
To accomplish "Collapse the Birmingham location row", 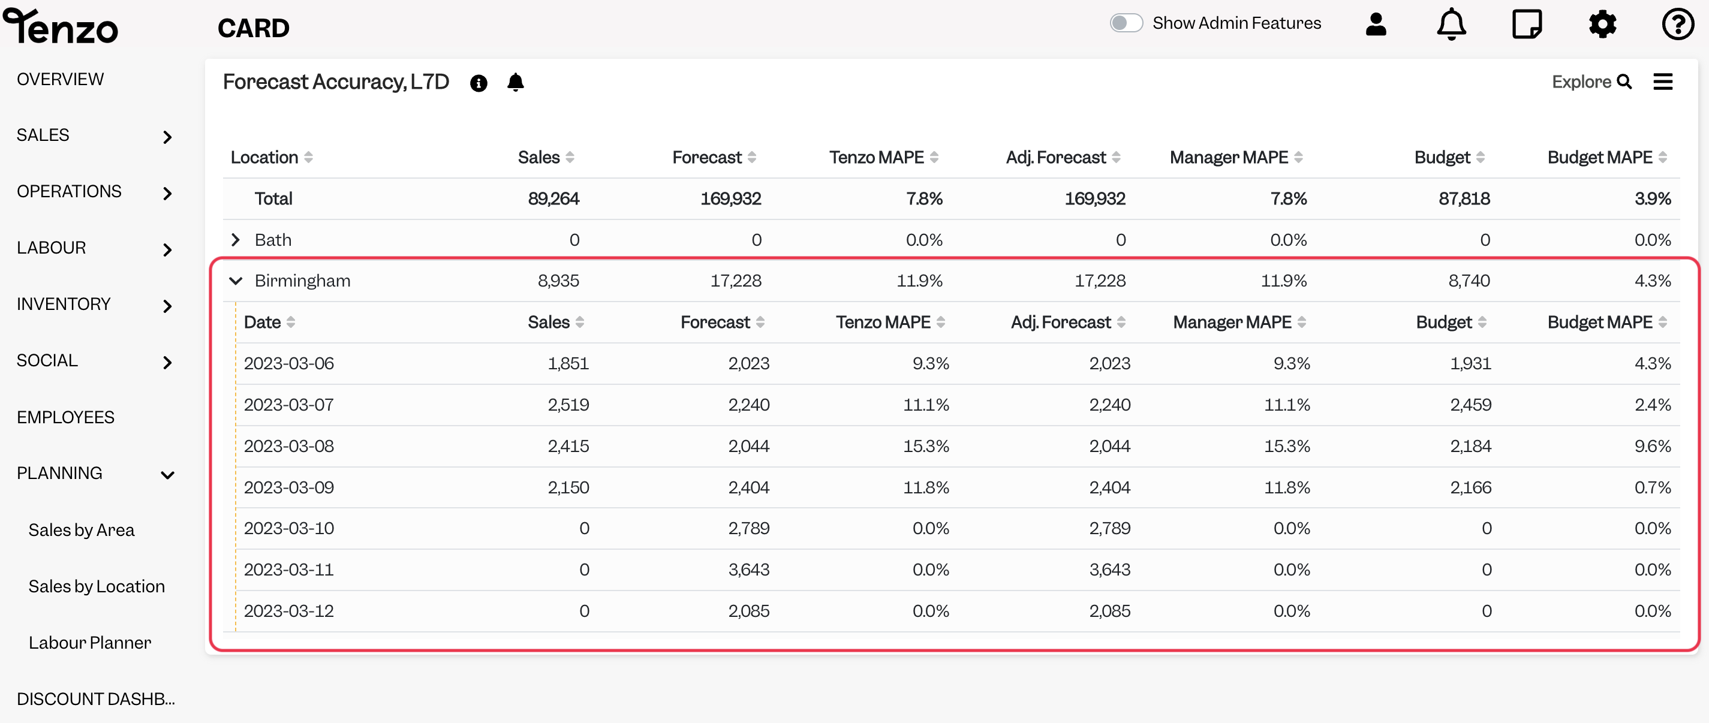I will pyautogui.click(x=236, y=281).
